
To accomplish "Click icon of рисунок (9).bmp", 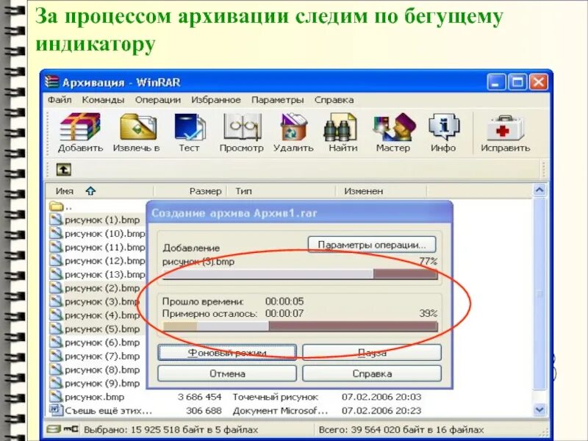I will point(56,383).
